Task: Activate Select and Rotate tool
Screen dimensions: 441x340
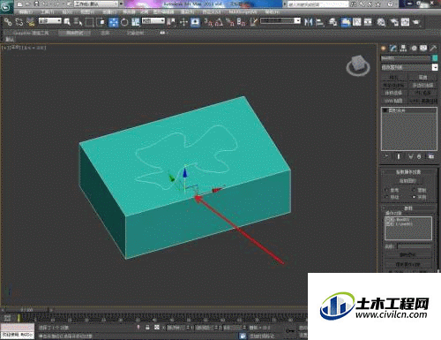Action: [124, 22]
